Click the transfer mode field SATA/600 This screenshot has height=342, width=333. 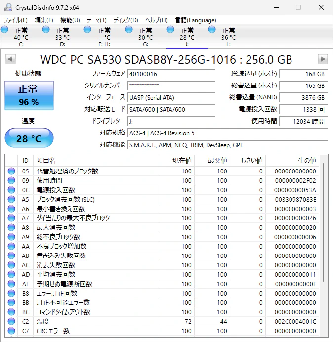(171, 109)
